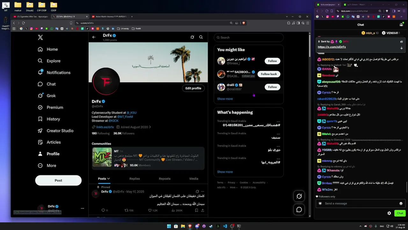Switch to yy7s Stream tab in Kick window
Screen dimensions: 408x230
[x=354, y=5]
